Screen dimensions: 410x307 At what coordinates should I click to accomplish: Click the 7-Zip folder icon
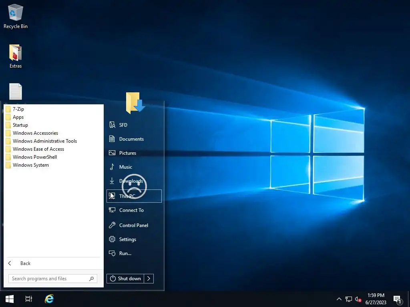coord(8,109)
